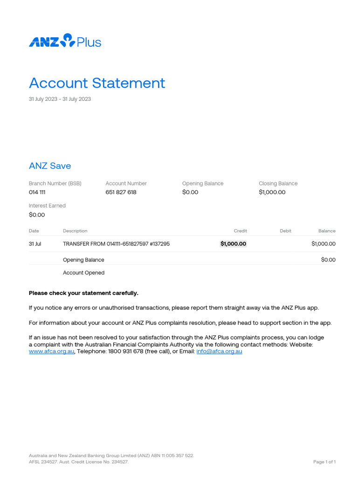Select the account number 651 827 618

(121, 192)
